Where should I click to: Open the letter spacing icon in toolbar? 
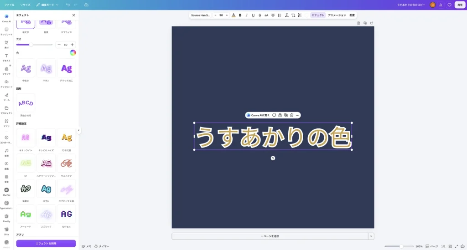(286, 15)
